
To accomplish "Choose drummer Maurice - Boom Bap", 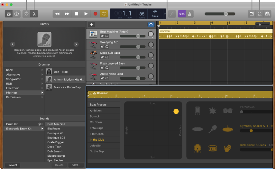I will click(65, 87).
